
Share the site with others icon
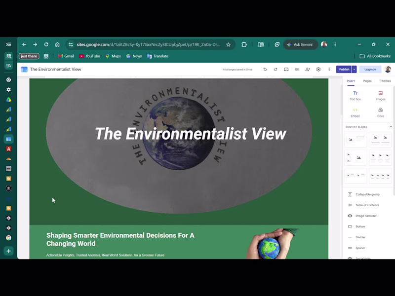(308, 69)
